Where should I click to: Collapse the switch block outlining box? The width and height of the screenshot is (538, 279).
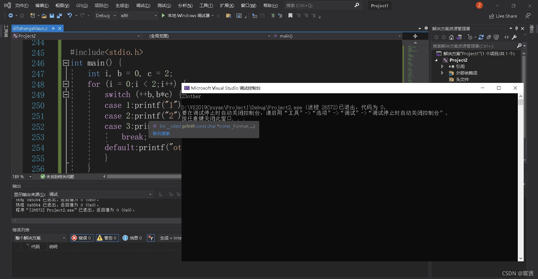pos(66,94)
